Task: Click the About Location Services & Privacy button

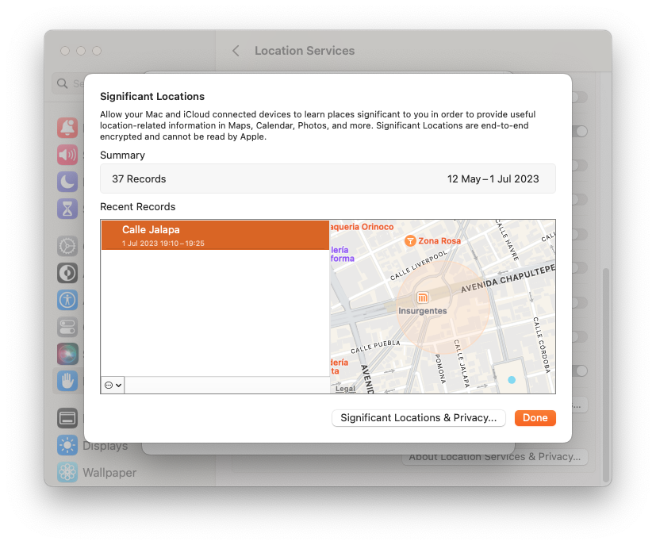Action: coord(494,457)
